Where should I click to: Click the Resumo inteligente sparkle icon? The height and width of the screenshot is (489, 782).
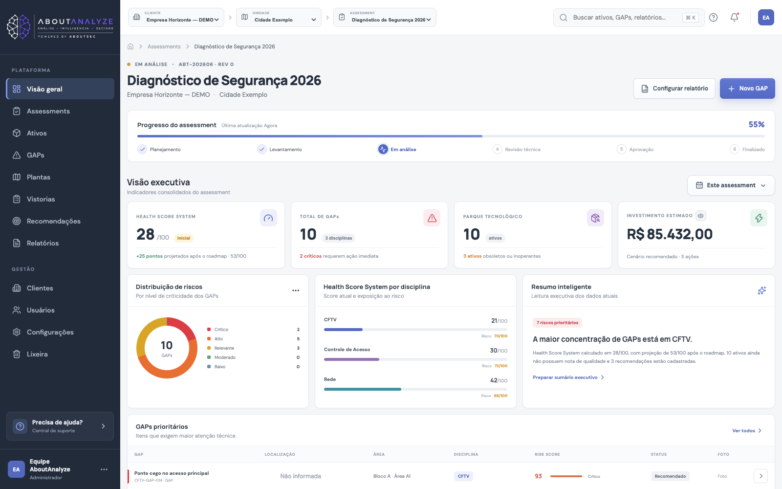[761, 290]
